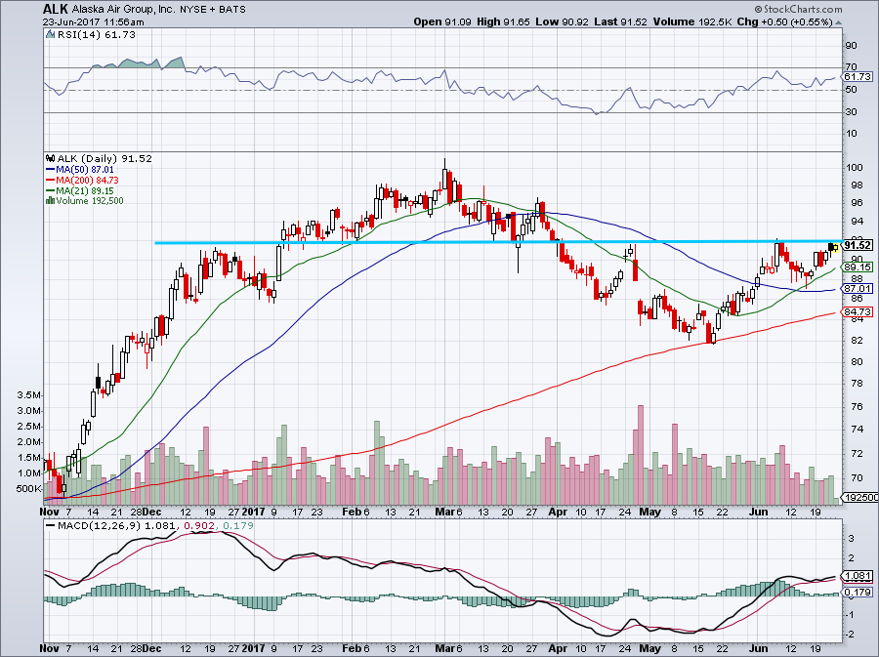
Task: Click the 'Low 90.92' value in the header
Action: 563,21
